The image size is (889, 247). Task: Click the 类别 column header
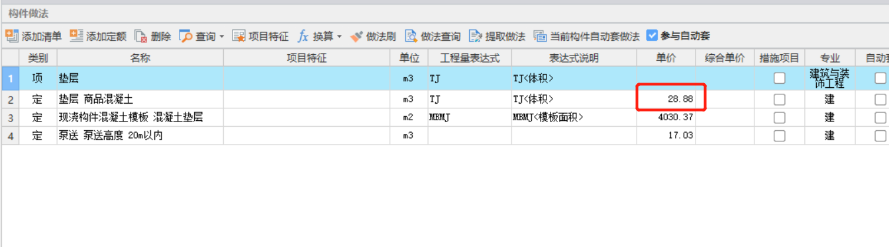coord(38,58)
